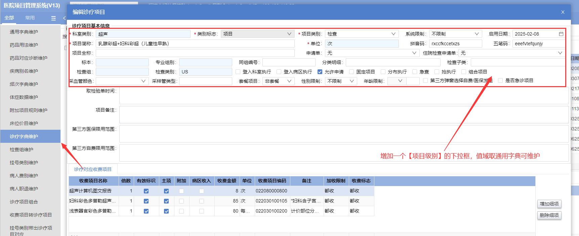Enable the 分布执行 checkbox
This screenshot has width=579, height=236.
383,72
